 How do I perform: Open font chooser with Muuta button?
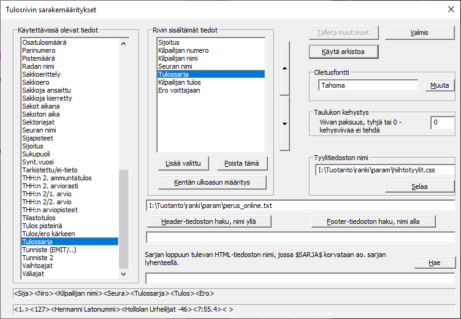click(x=439, y=86)
